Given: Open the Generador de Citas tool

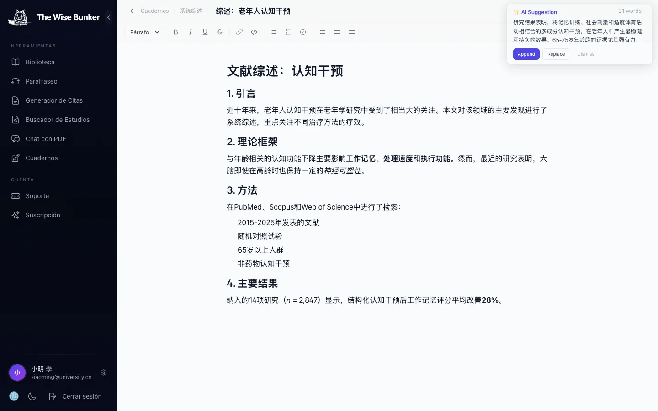Looking at the screenshot, I should [x=54, y=100].
